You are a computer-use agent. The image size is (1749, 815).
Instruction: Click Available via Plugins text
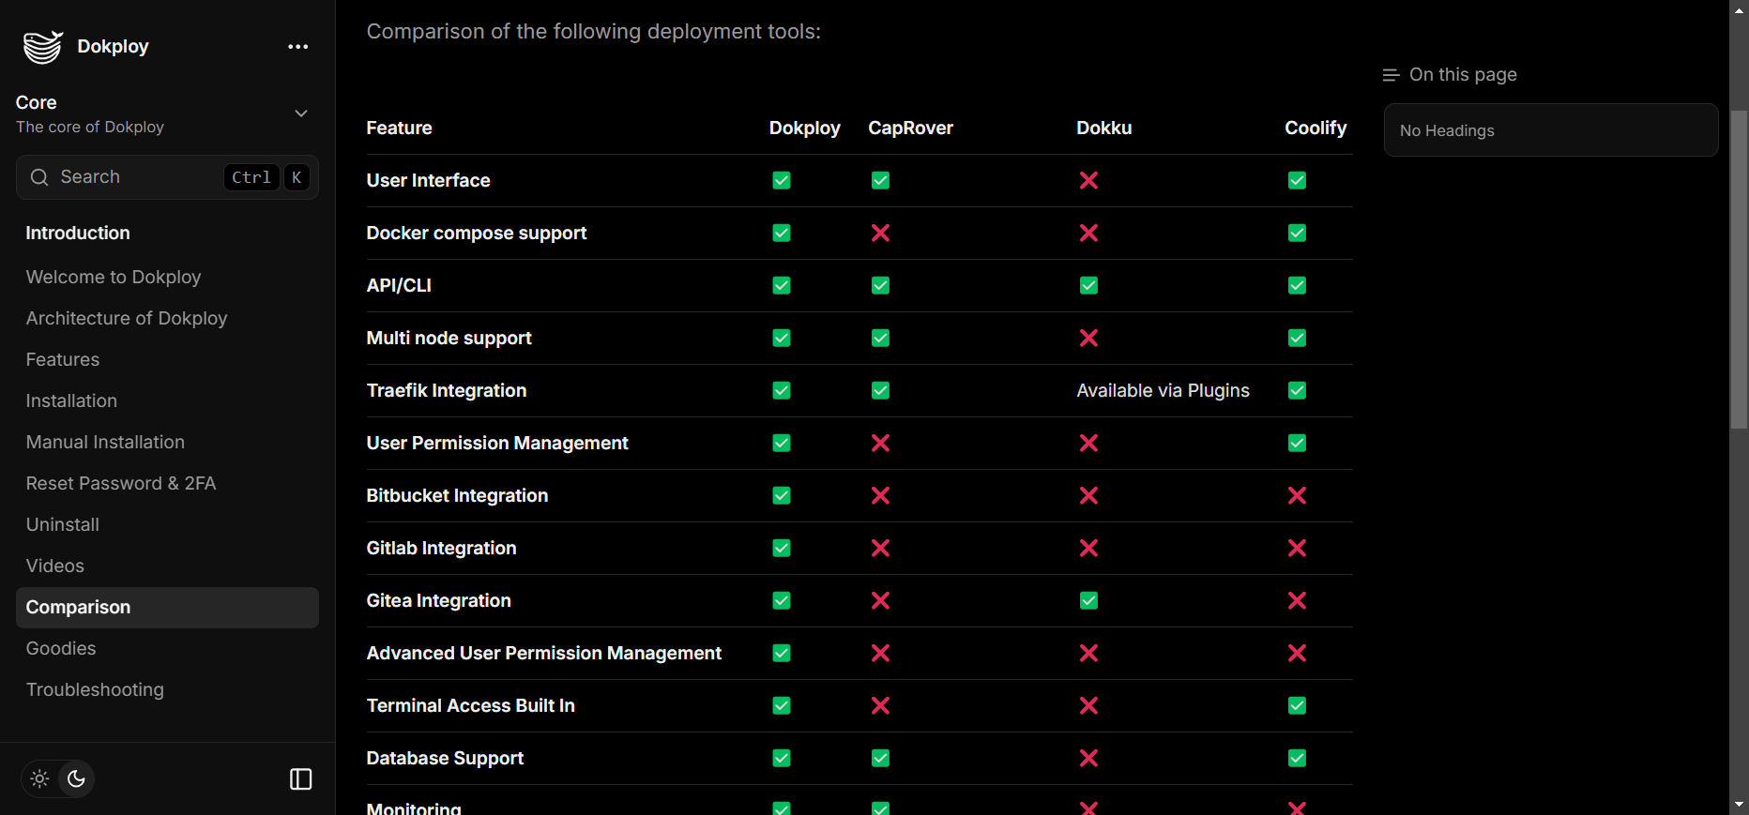pyautogui.click(x=1163, y=390)
